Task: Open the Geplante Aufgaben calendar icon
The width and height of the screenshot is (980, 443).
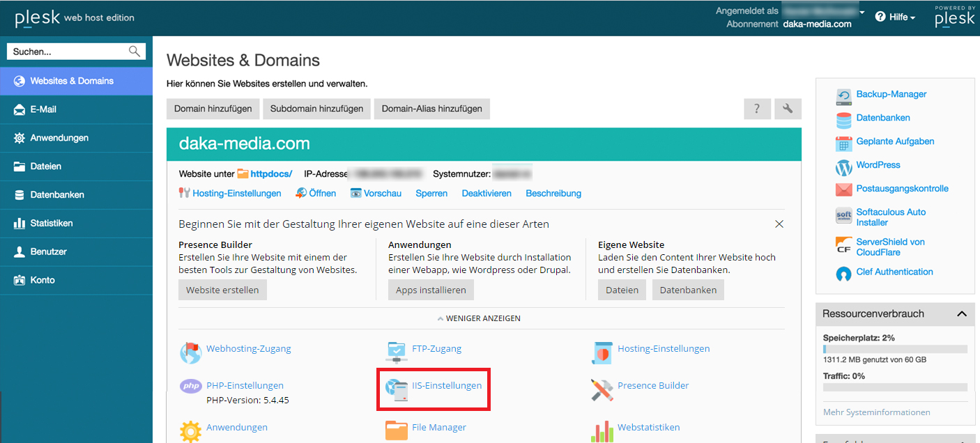Action: 844,143
